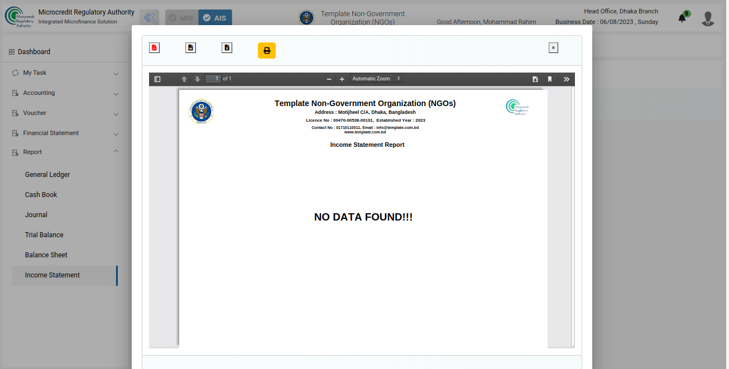Open the PDF viewer tools menu
This screenshot has height=369, width=729.
(567, 79)
